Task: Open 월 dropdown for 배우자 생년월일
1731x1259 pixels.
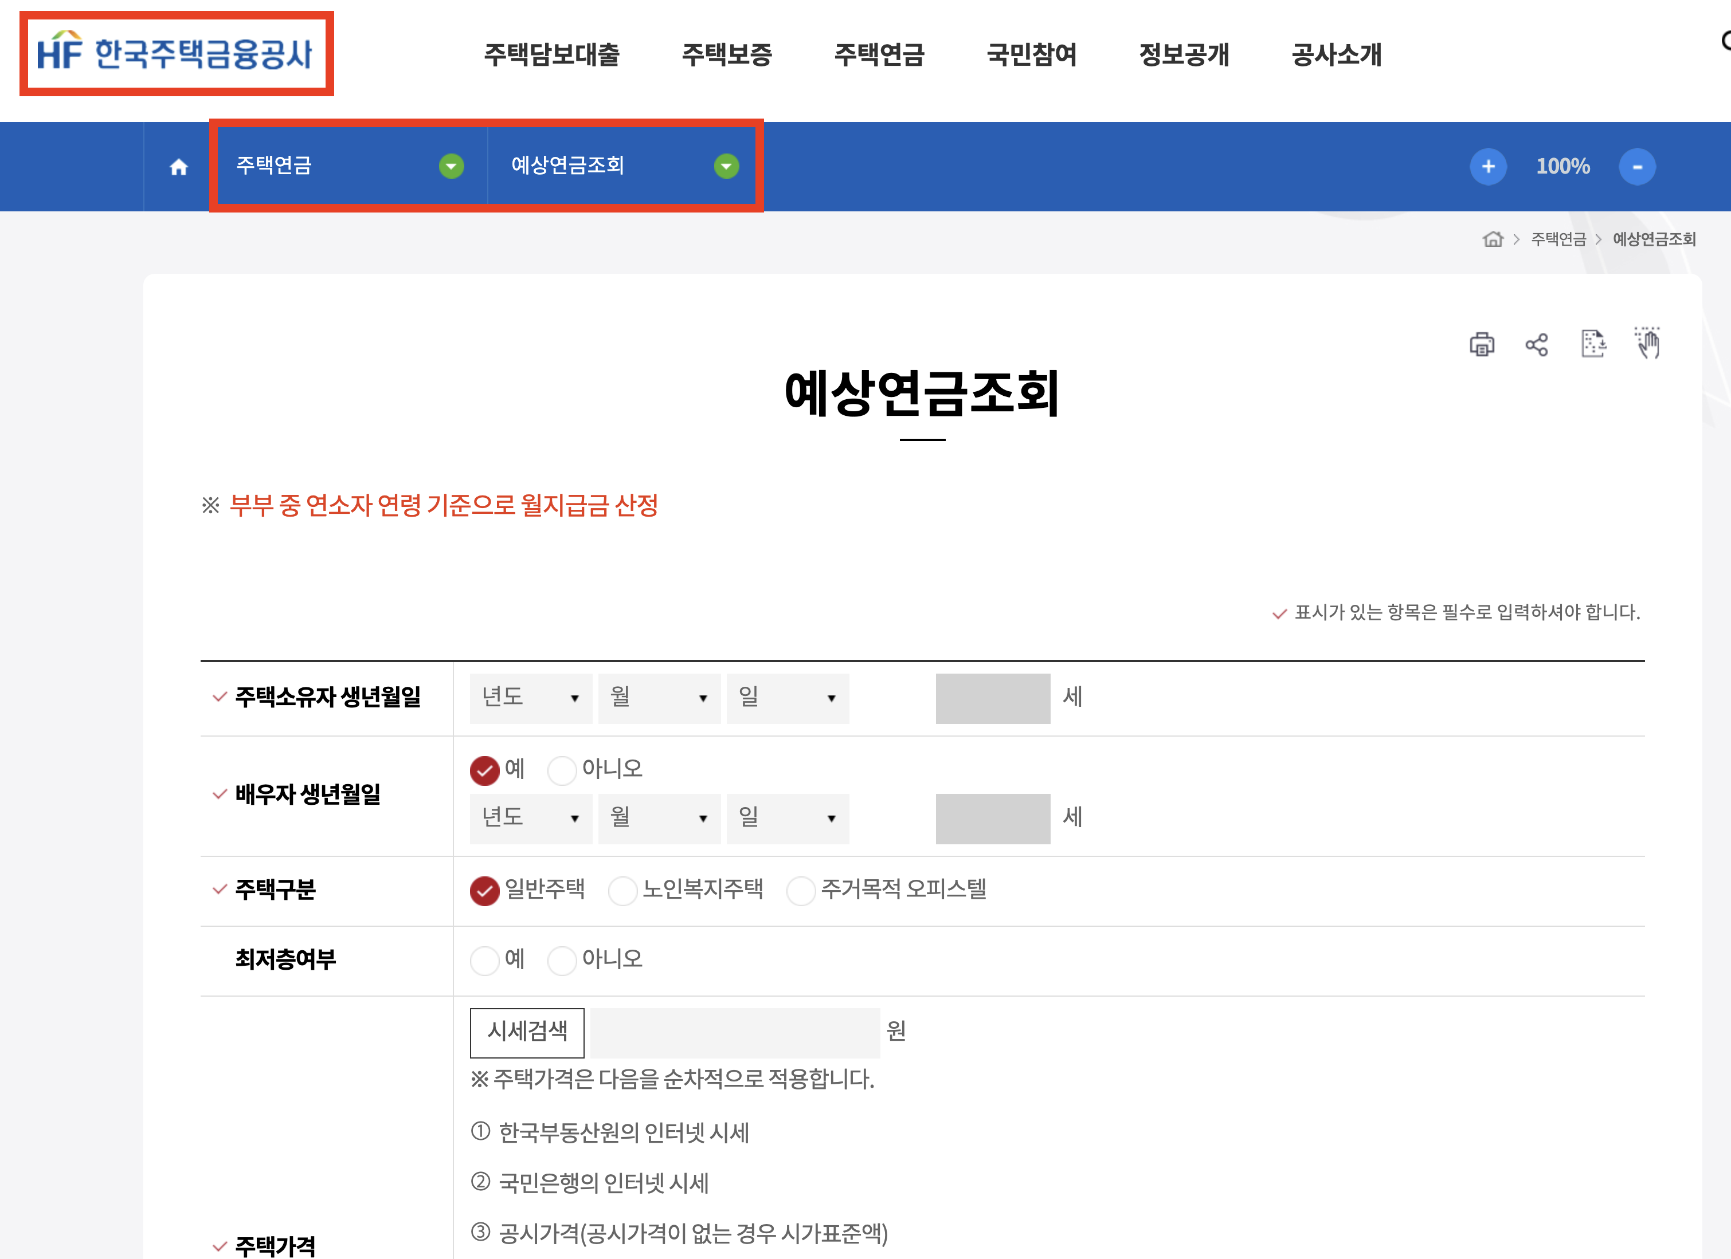Action: (x=659, y=819)
